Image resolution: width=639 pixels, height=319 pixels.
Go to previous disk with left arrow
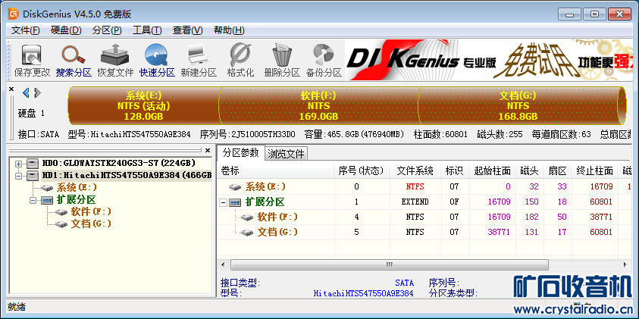click(x=26, y=92)
